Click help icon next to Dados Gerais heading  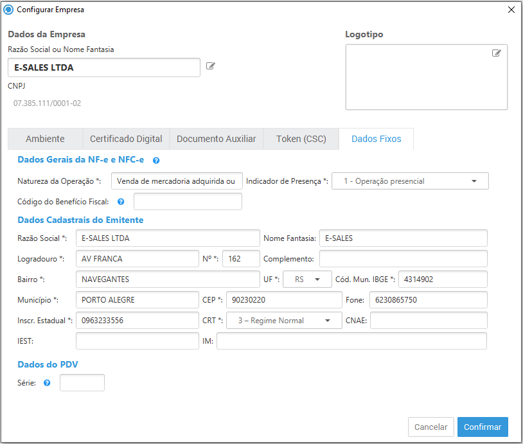[x=156, y=160]
